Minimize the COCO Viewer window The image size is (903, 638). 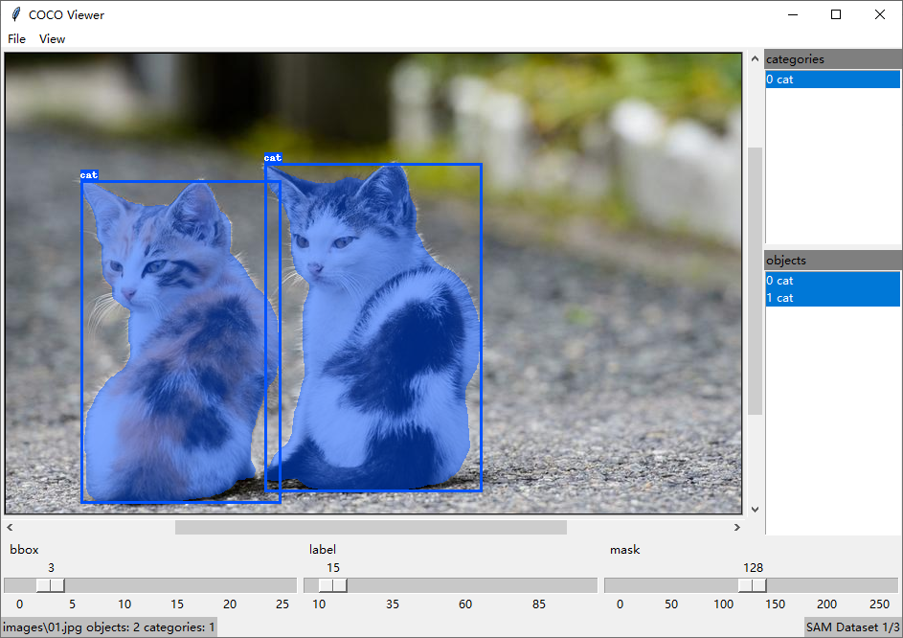793,14
